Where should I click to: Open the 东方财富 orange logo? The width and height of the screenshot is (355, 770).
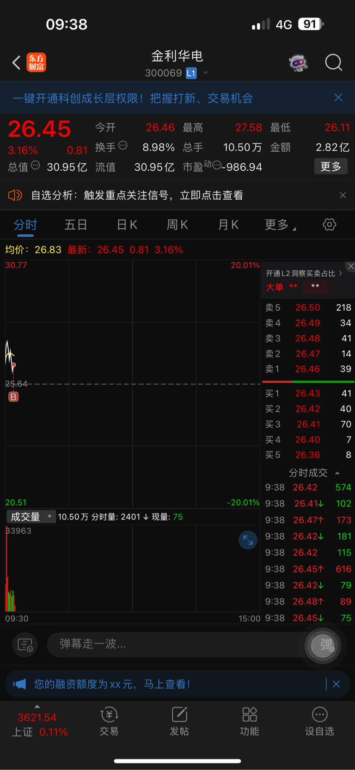(x=36, y=62)
